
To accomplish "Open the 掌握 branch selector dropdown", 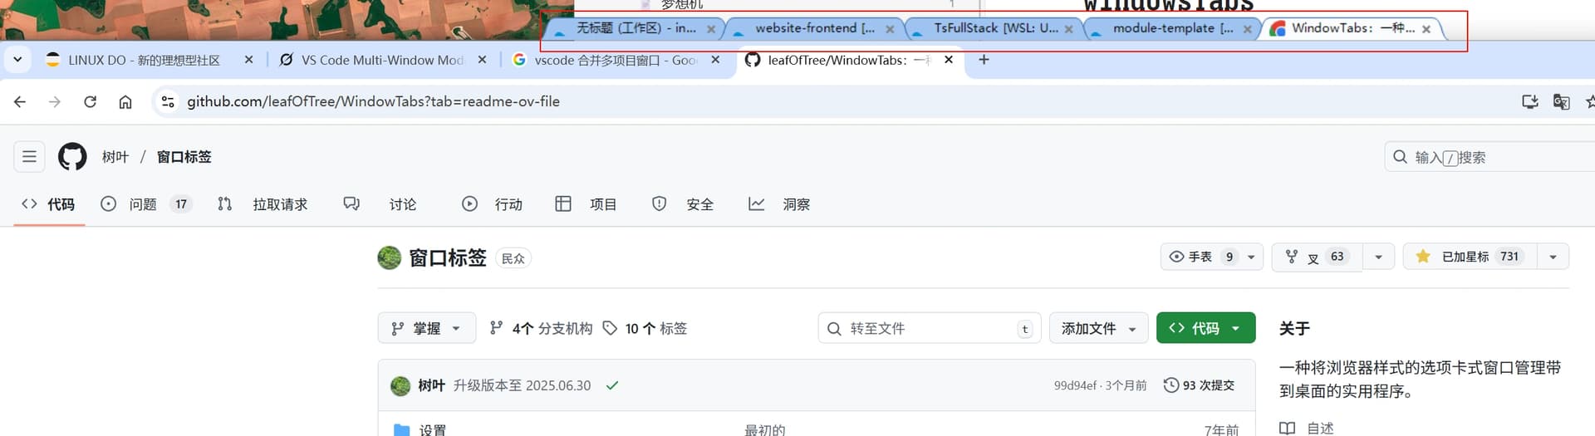I will click(x=426, y=328).
